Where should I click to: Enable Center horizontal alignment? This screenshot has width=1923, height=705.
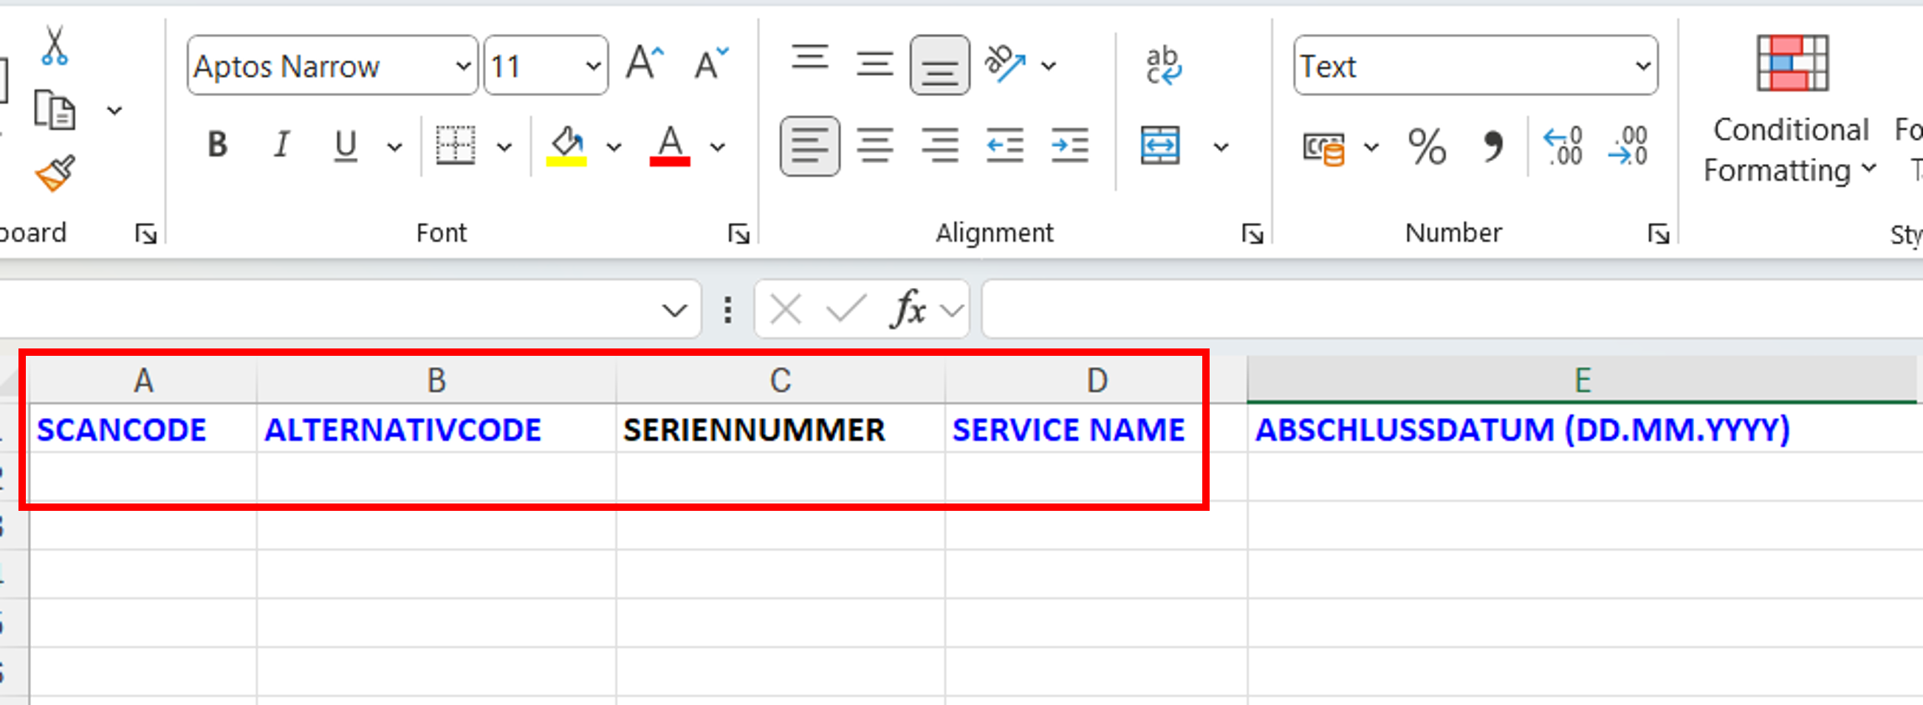[874, 145]
